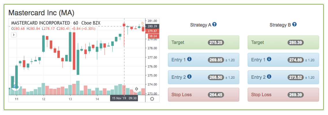This screenshot has width=328, height=115.
Task: Click the 280.39 price axis label
Action: (152, 26)
